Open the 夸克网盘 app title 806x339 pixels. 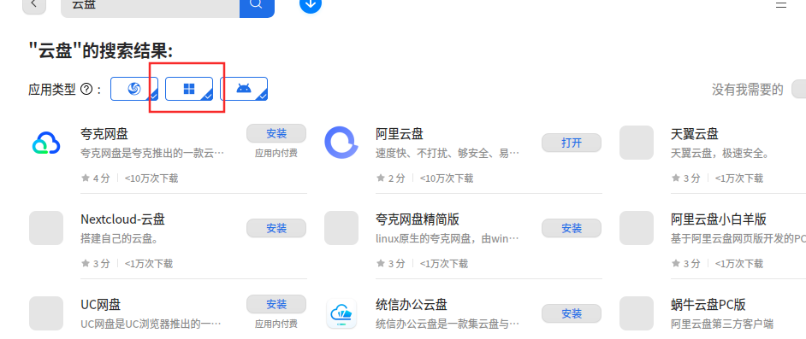click(104, 134)
